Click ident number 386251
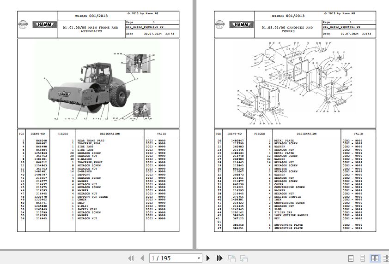 click(x=238, y=228)
